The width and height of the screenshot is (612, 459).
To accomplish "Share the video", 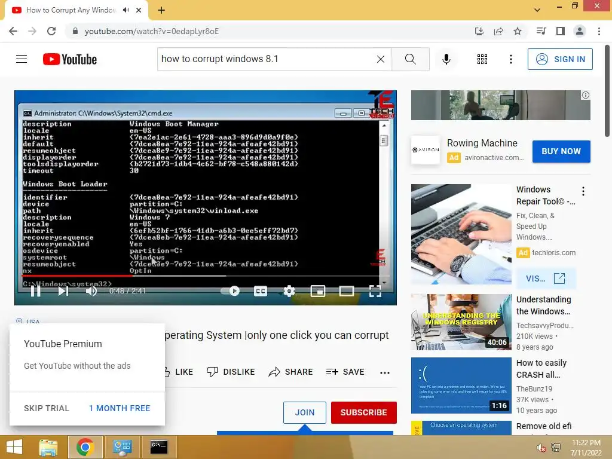I will pyautogui.click(x=291, y=372).
